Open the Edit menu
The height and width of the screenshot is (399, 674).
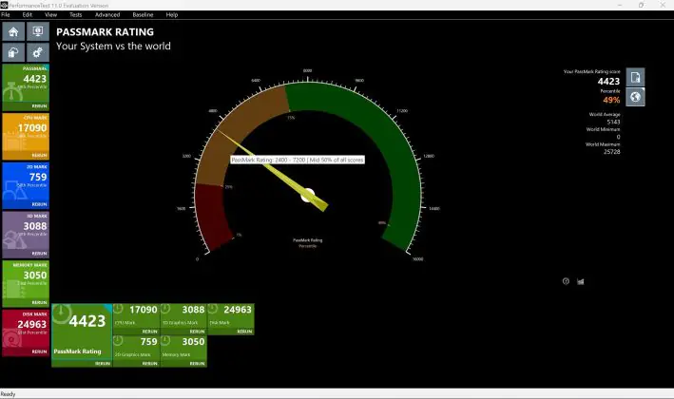tap(27, 14)
